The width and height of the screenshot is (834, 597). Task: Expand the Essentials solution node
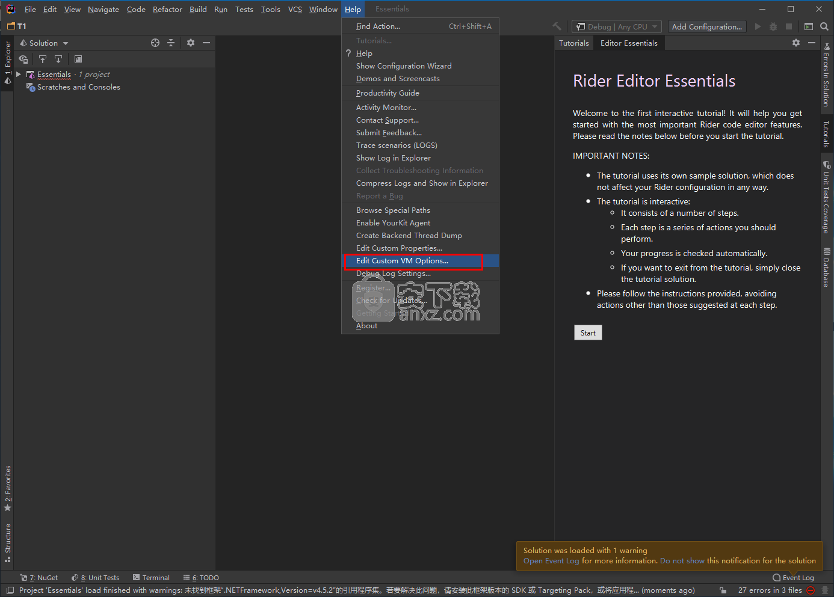click(19, 75)
